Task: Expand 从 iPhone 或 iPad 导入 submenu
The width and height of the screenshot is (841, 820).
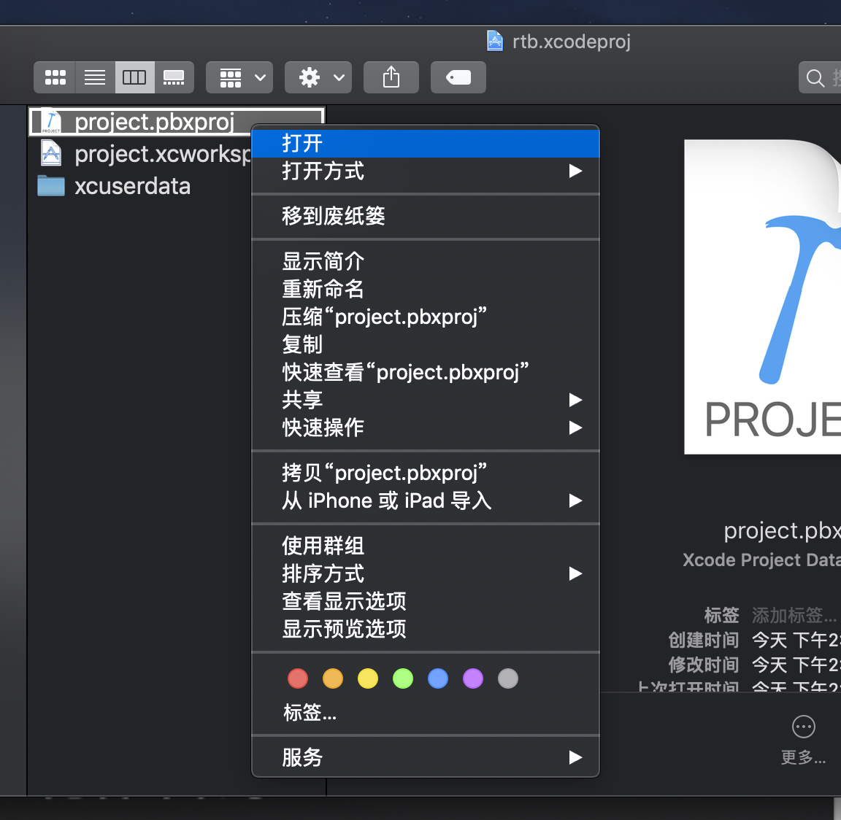Action: pos(426,500)
